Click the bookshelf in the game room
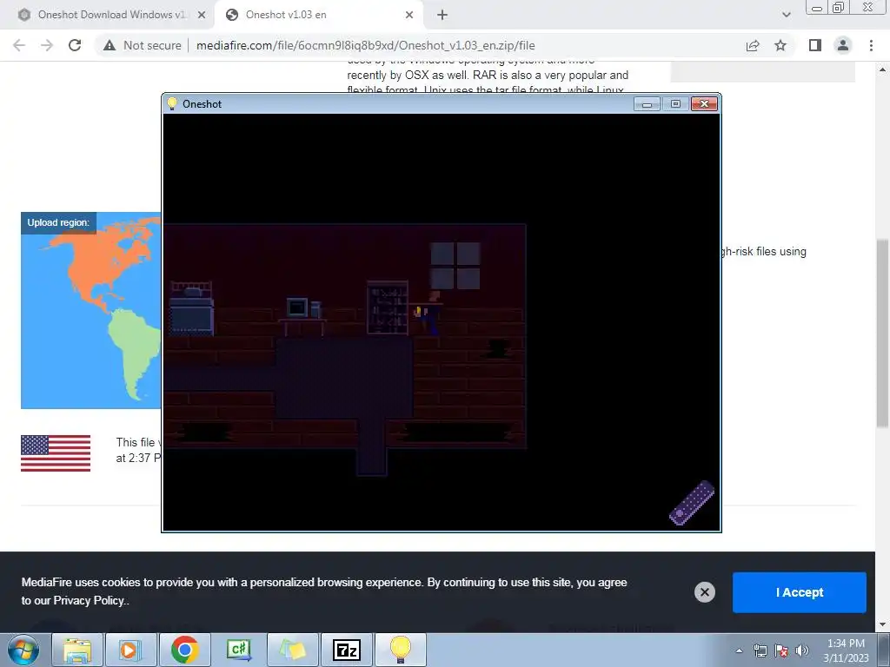 click(387, 307)
